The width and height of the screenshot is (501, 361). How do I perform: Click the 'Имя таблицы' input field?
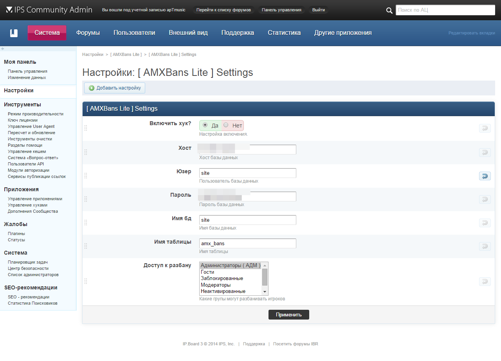click(x=248, y=243)
